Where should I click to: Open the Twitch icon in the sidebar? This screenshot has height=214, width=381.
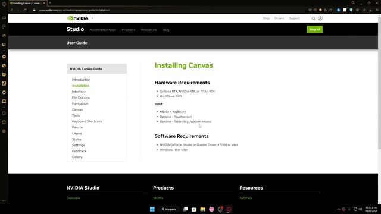pos(4,45)
